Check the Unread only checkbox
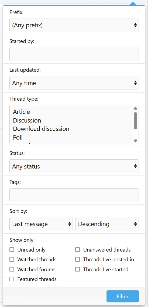Screen dimensions: 148x307 point(12,250)
